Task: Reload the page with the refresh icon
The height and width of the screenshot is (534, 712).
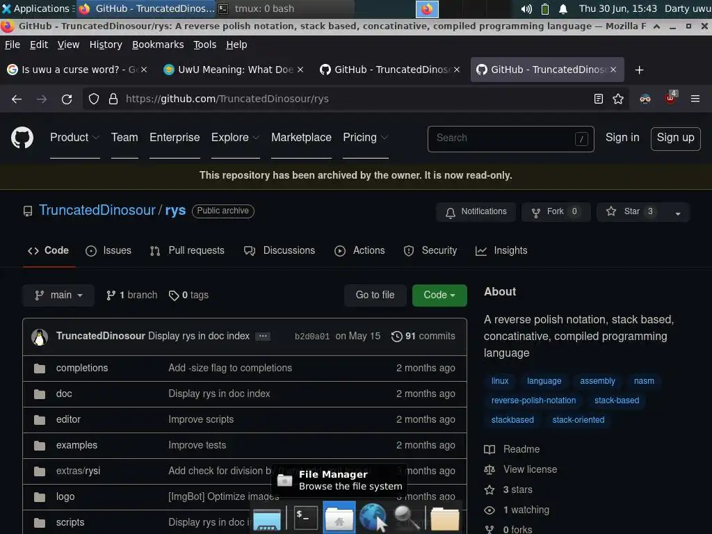Action: tap(67, 99)
